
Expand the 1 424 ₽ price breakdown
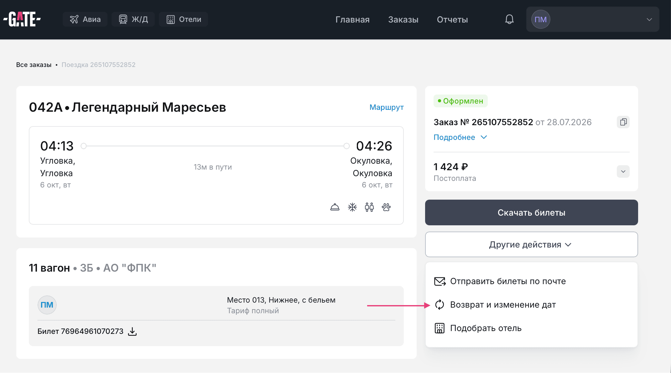click(x=623, y=171)
